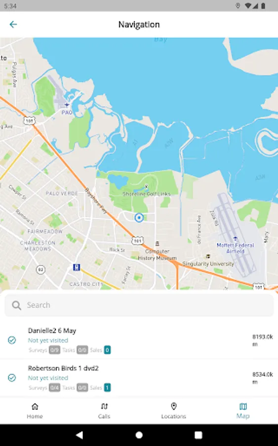This screenshot has height=446, width=278.
Task: Switch to the Calls tab
Action: [x=104, y=411]
